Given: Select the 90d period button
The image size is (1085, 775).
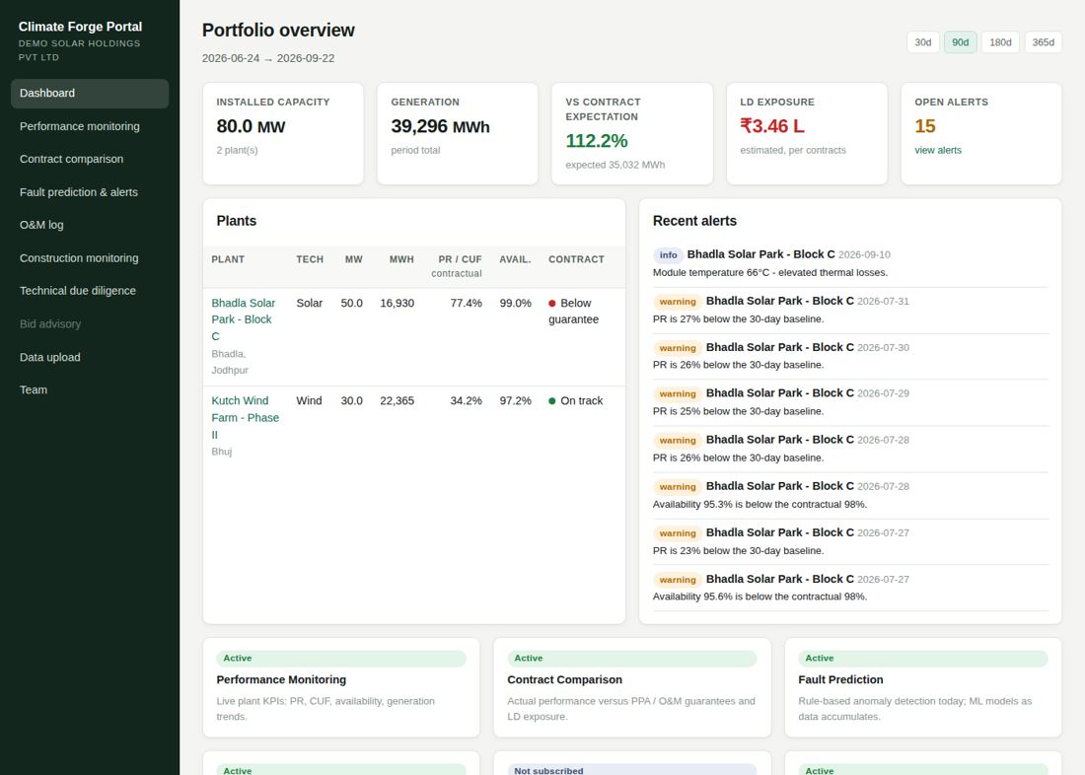Looking at the screenshot, I should pos(961,42).
